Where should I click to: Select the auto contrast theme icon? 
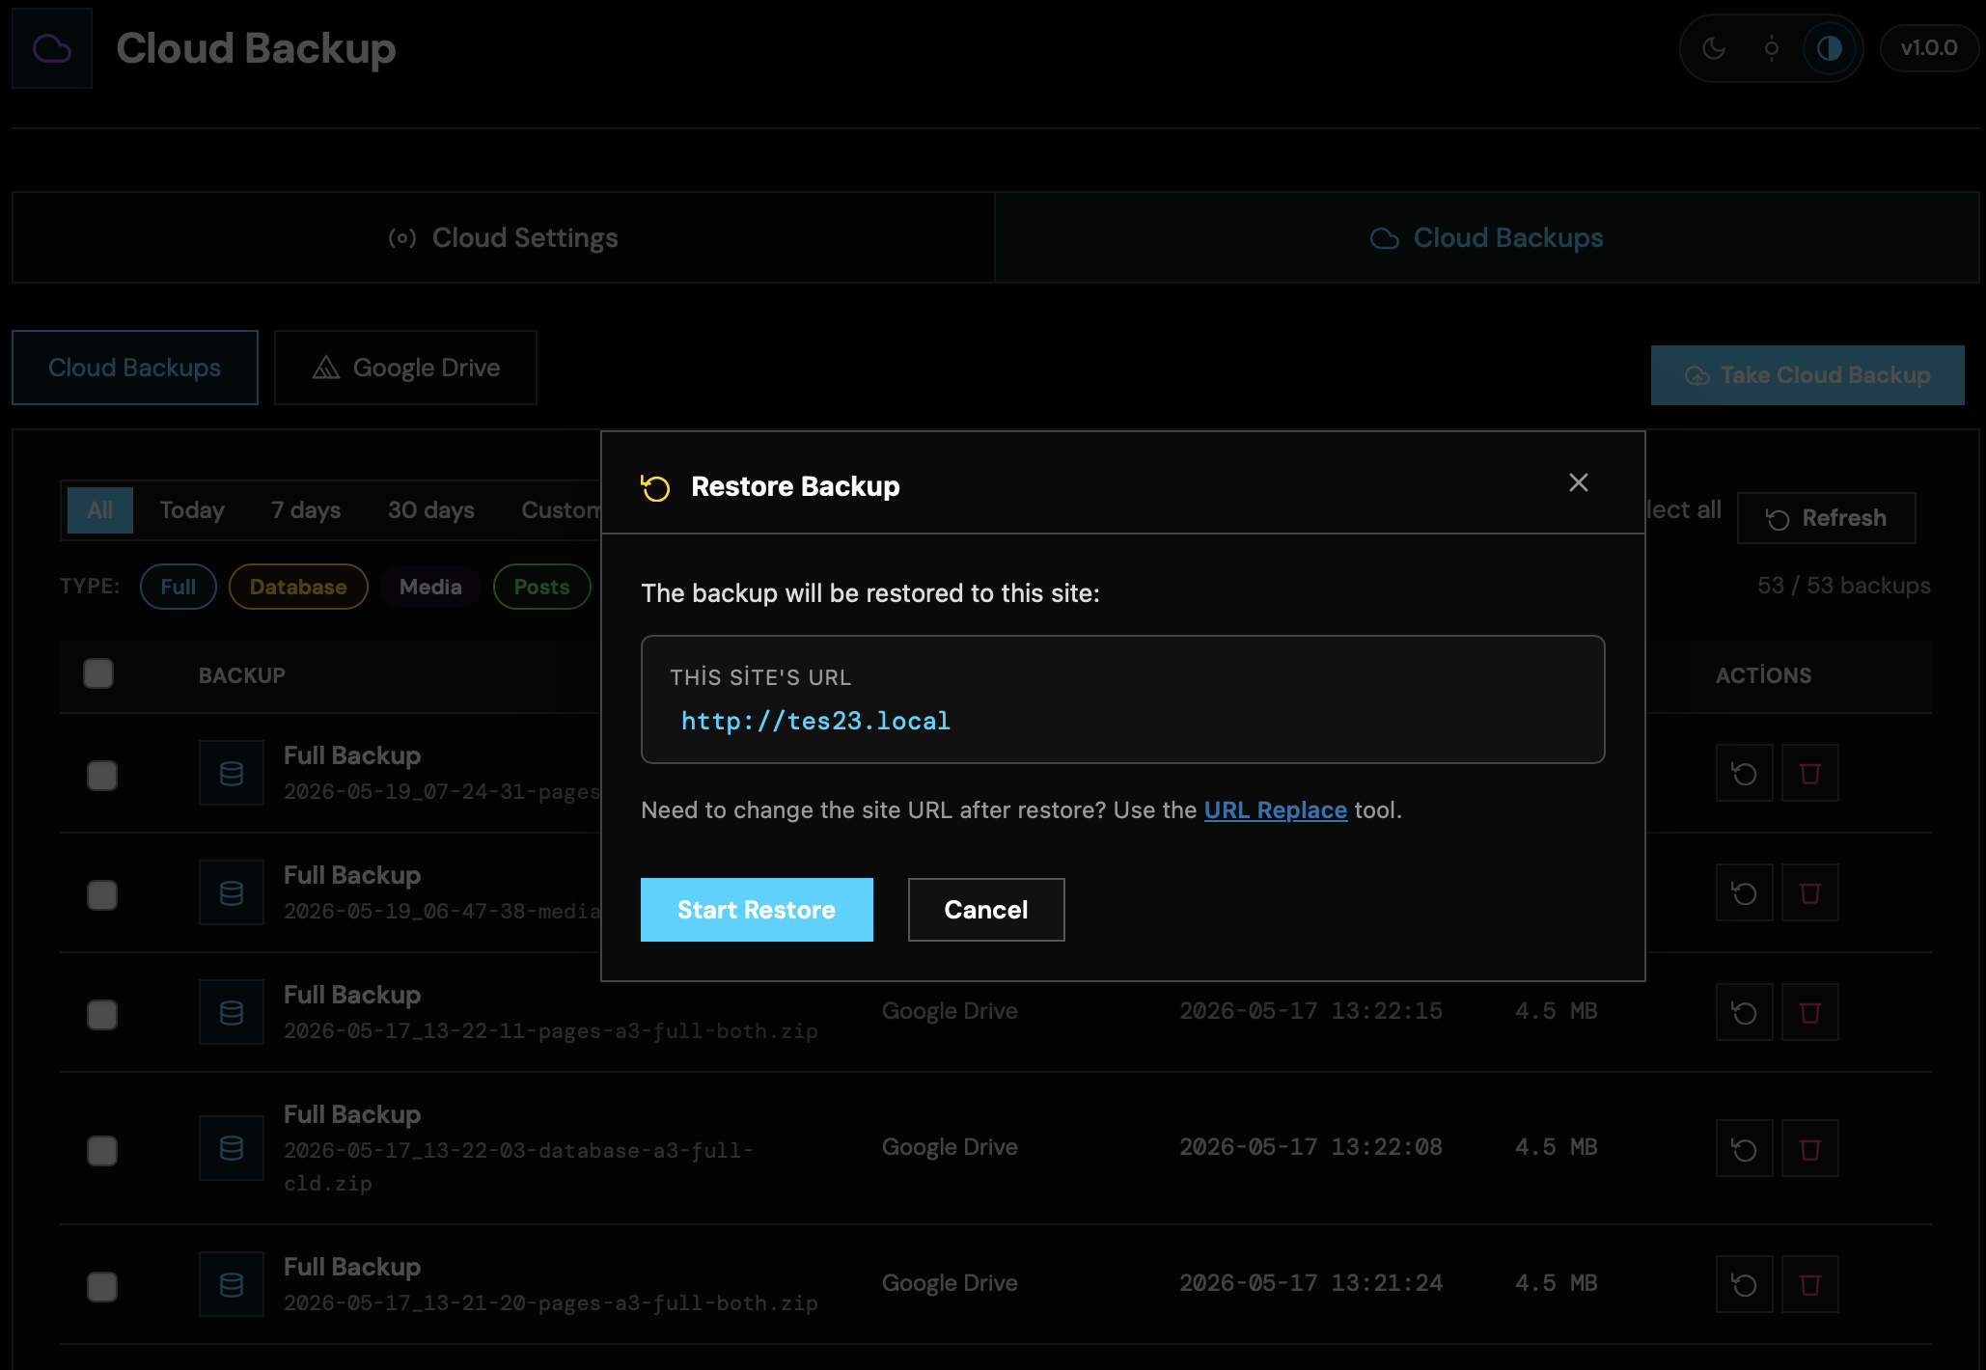(1830, 48)
